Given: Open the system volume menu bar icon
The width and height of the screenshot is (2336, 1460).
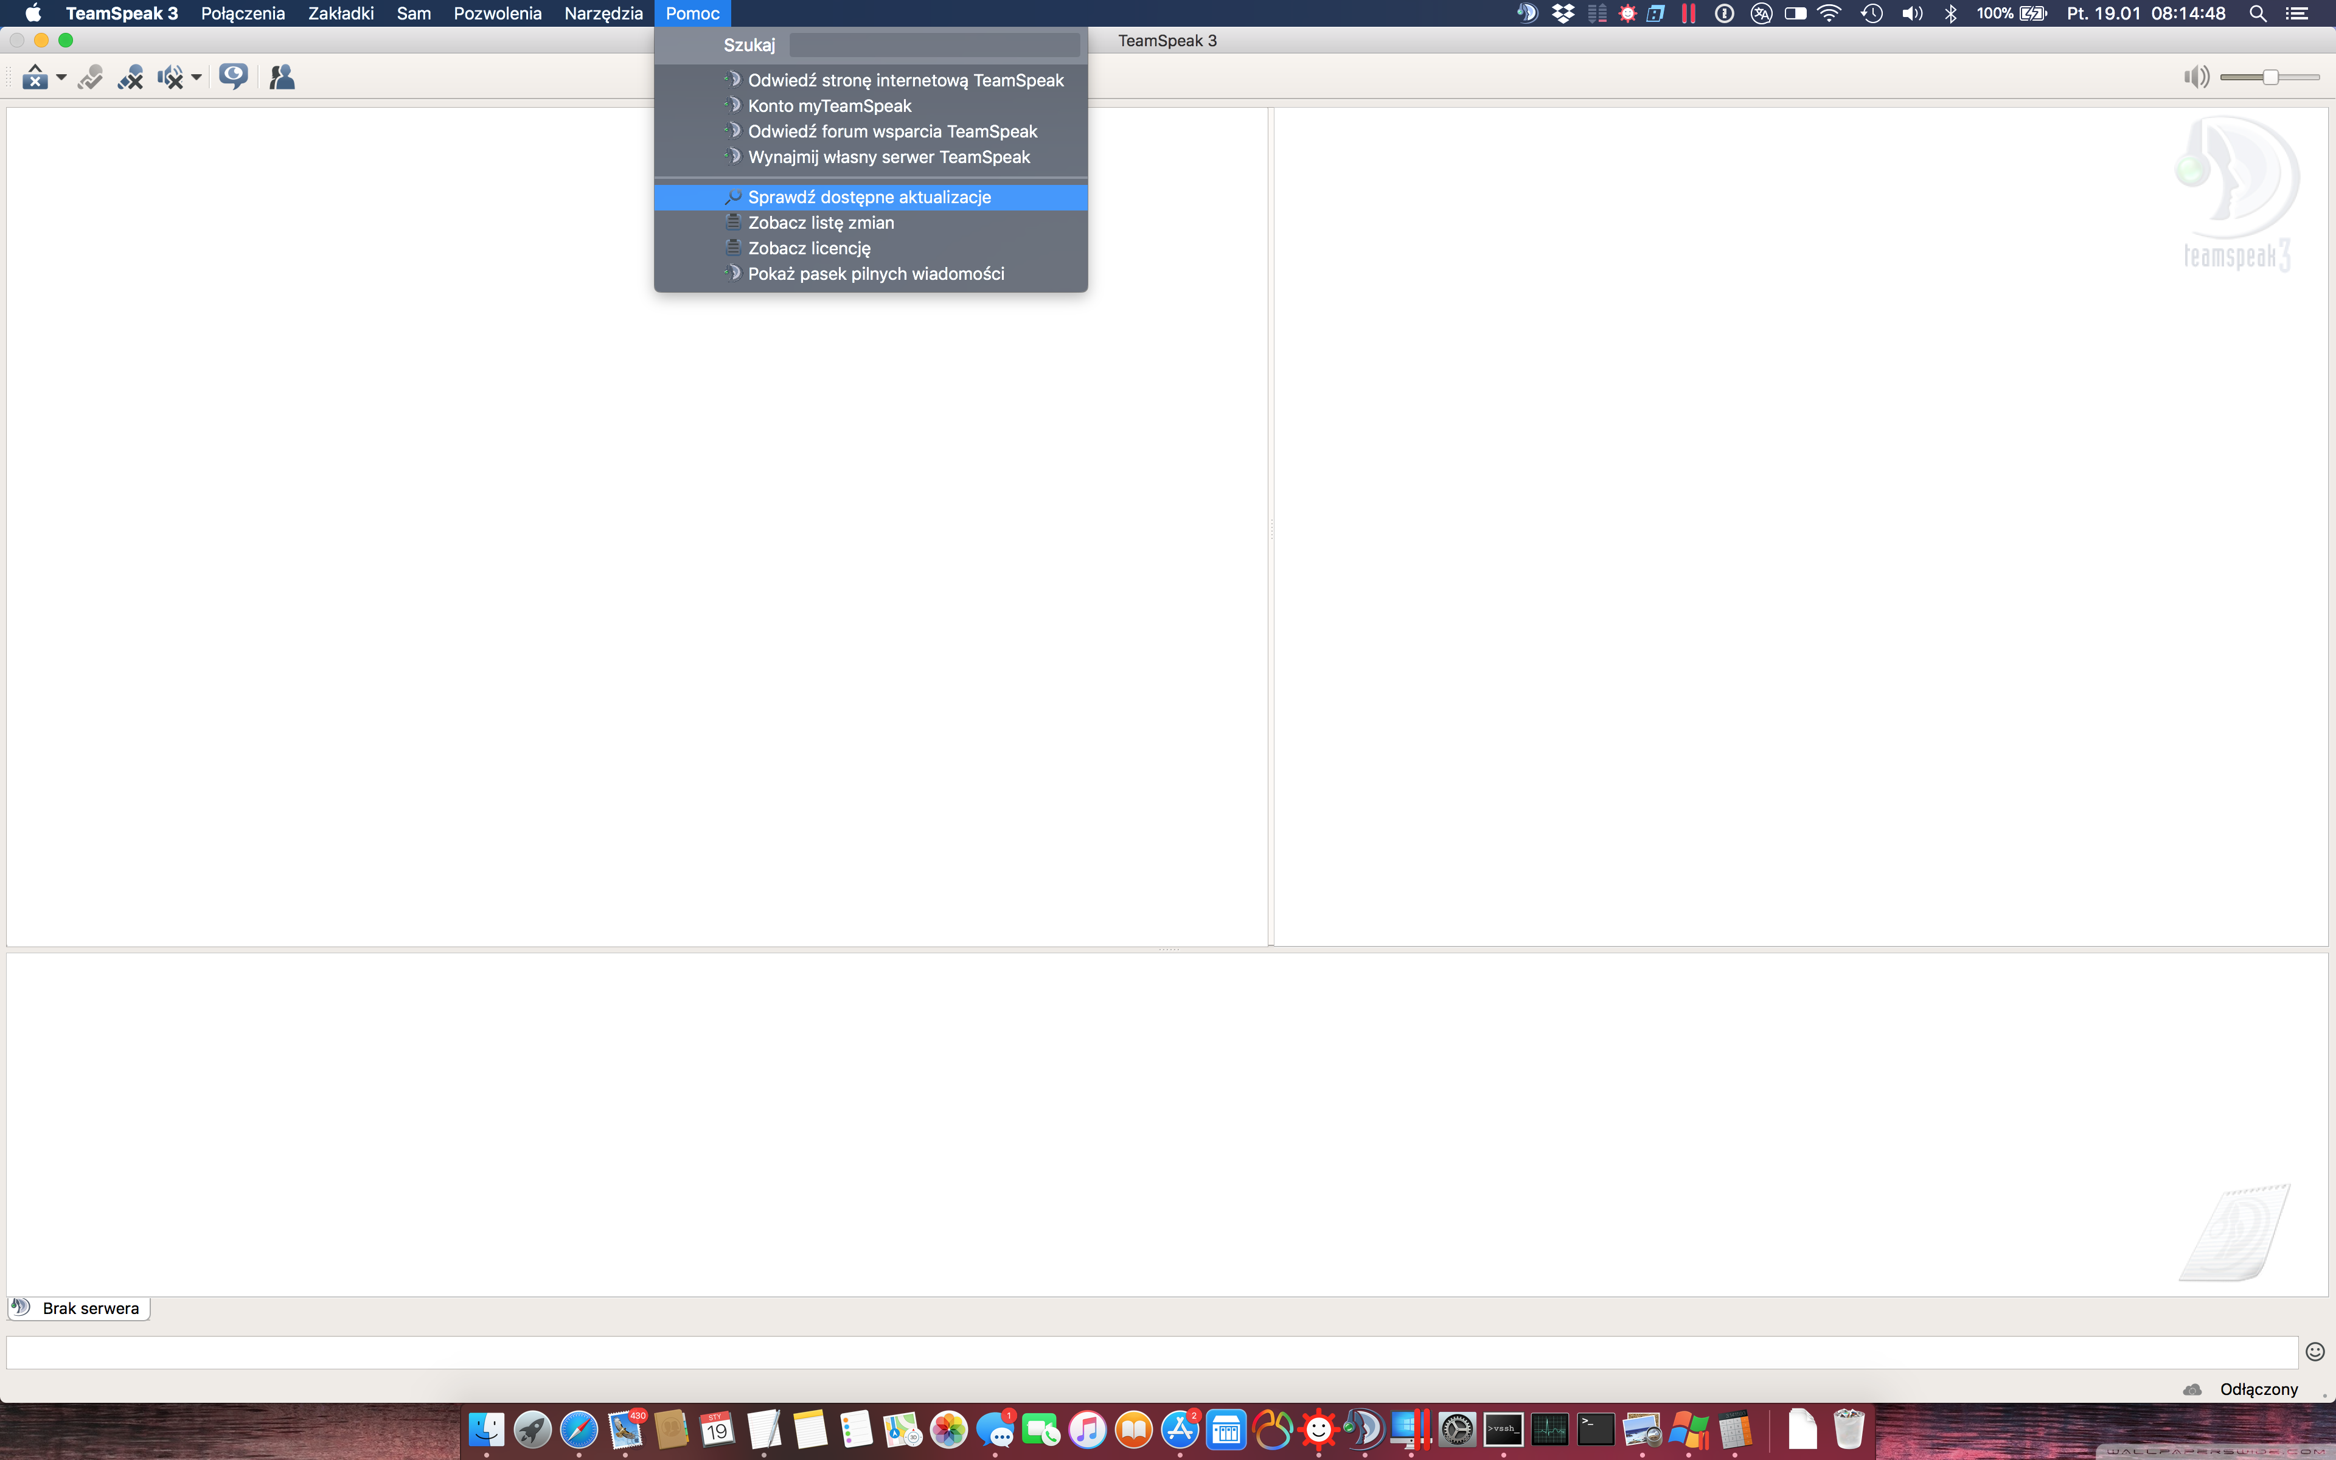Looking at the screenshot, I should 1912,13.
